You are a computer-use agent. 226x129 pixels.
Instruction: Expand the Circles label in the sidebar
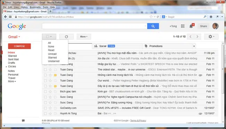[x=6, y=67]
